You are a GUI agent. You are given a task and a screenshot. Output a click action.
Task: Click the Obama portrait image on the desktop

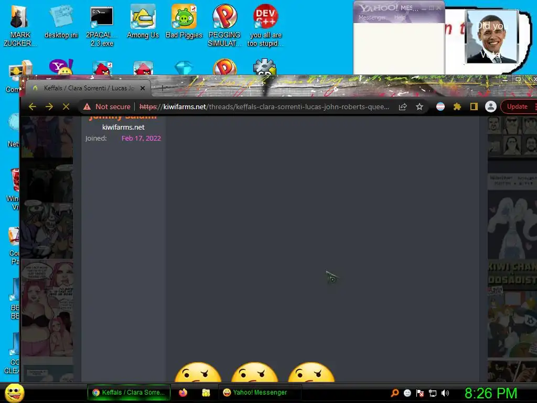click(x=492, y=36)
